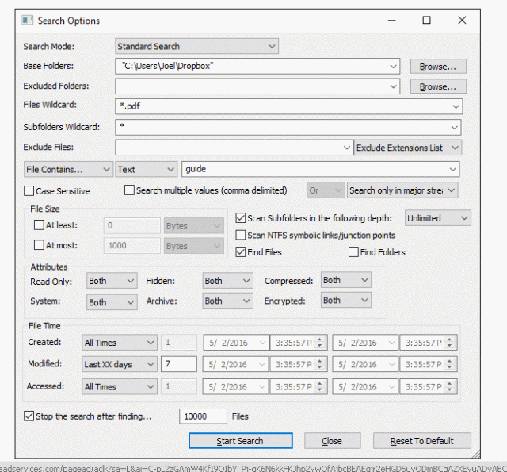Open the Search Mode dropdown
The image size is (507, 472).
point(196,47)
